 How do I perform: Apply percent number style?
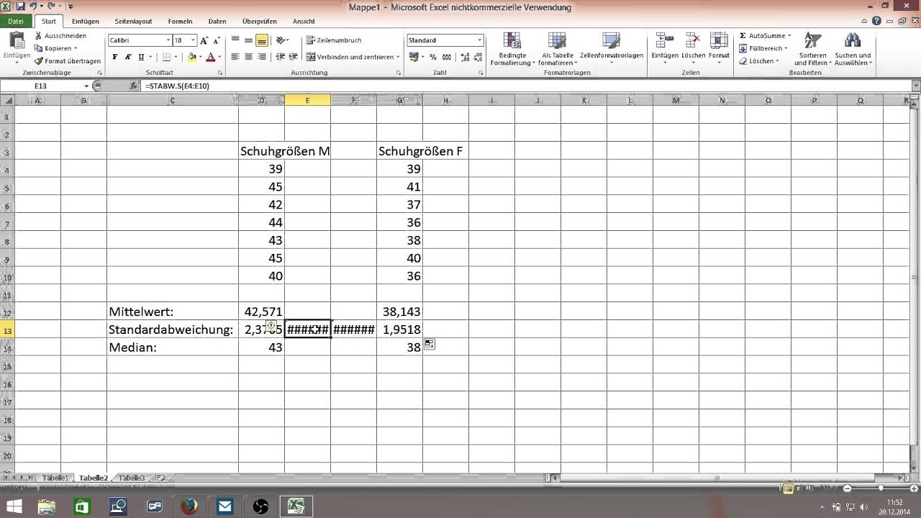click(435, 57)
